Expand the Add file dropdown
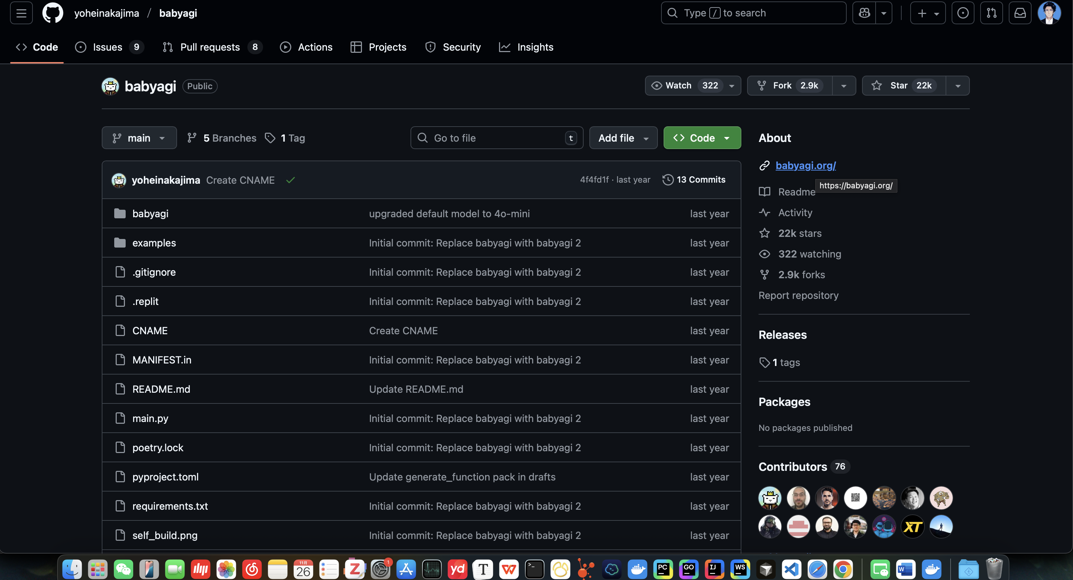Image resolution: width=1073 pixels, height=580 pixels. click(623, 138)
